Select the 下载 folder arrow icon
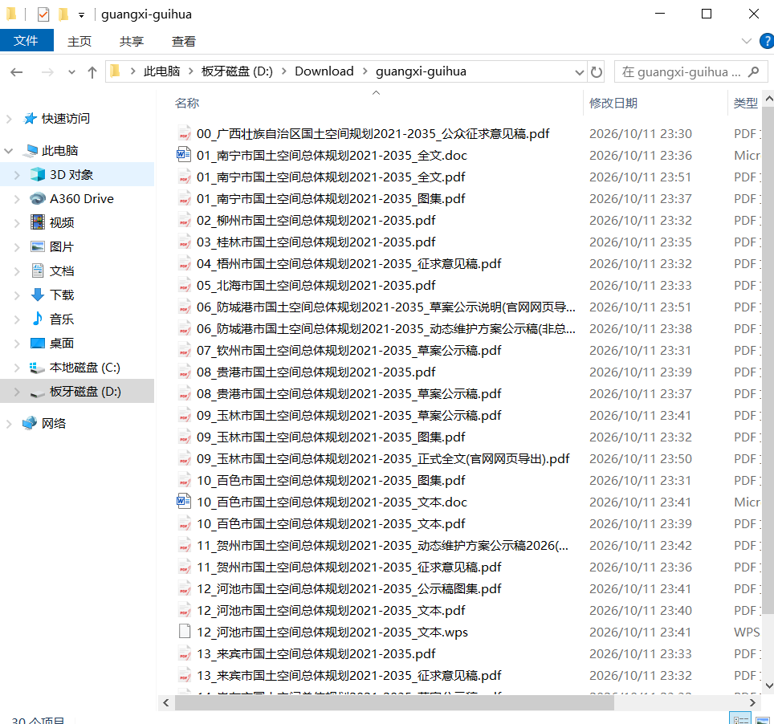The image size is (774, 724). 38,295
